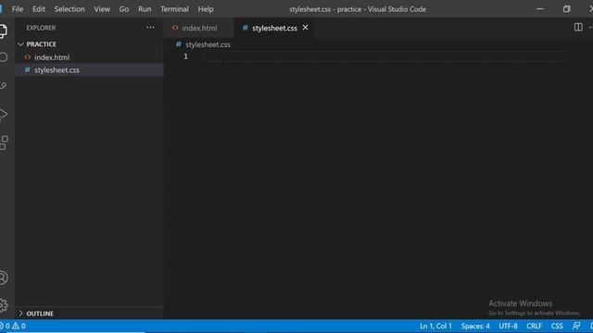
Task: Open the Search view in activity bar
Action: point(3,57)
